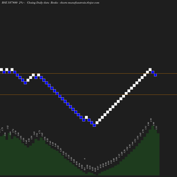The height and width of the screenshot is (177, 177).
Task: Click the 1.73 value label
Action: tap(143, 131)
